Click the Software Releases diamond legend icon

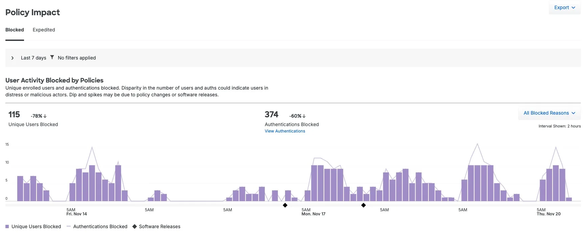click(135, 226)
